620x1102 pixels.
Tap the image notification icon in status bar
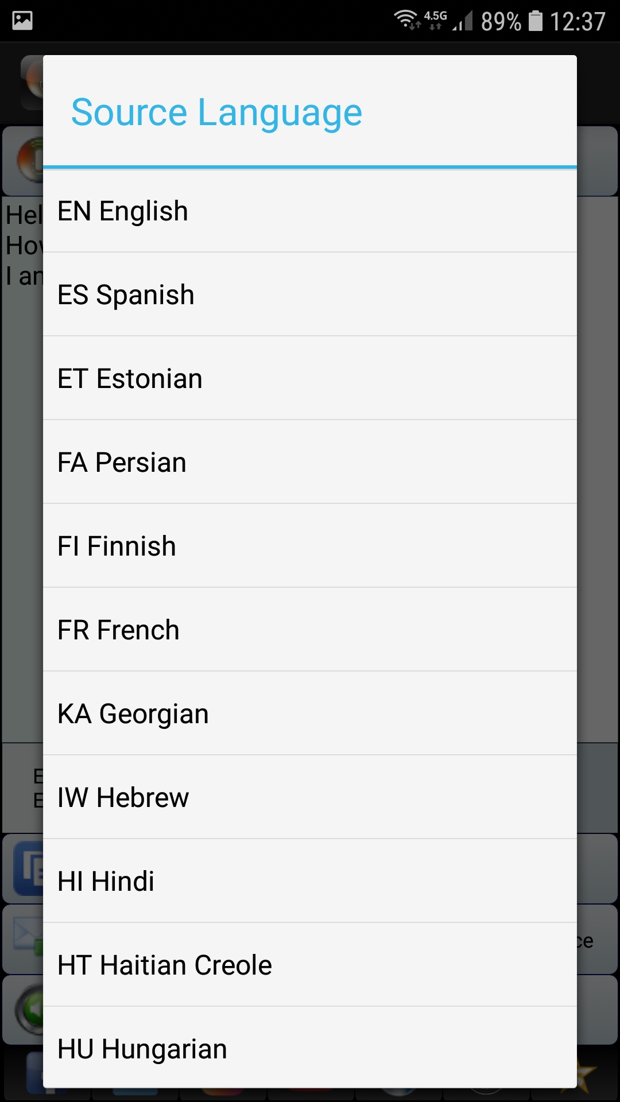tap(21, 21)
